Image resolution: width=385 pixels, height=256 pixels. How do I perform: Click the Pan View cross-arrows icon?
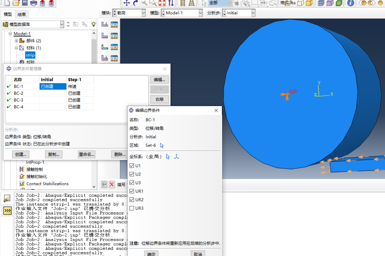(x=127, y=3)
